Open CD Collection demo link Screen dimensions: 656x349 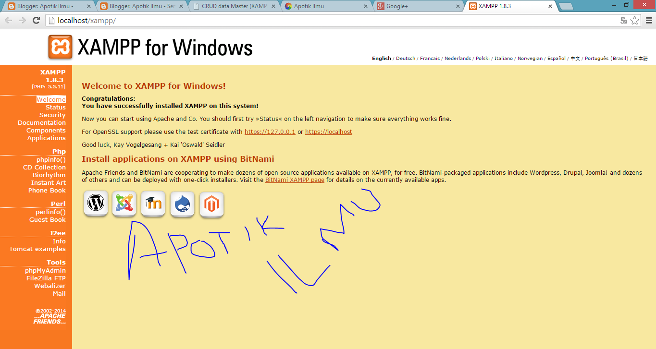point(44,167)
